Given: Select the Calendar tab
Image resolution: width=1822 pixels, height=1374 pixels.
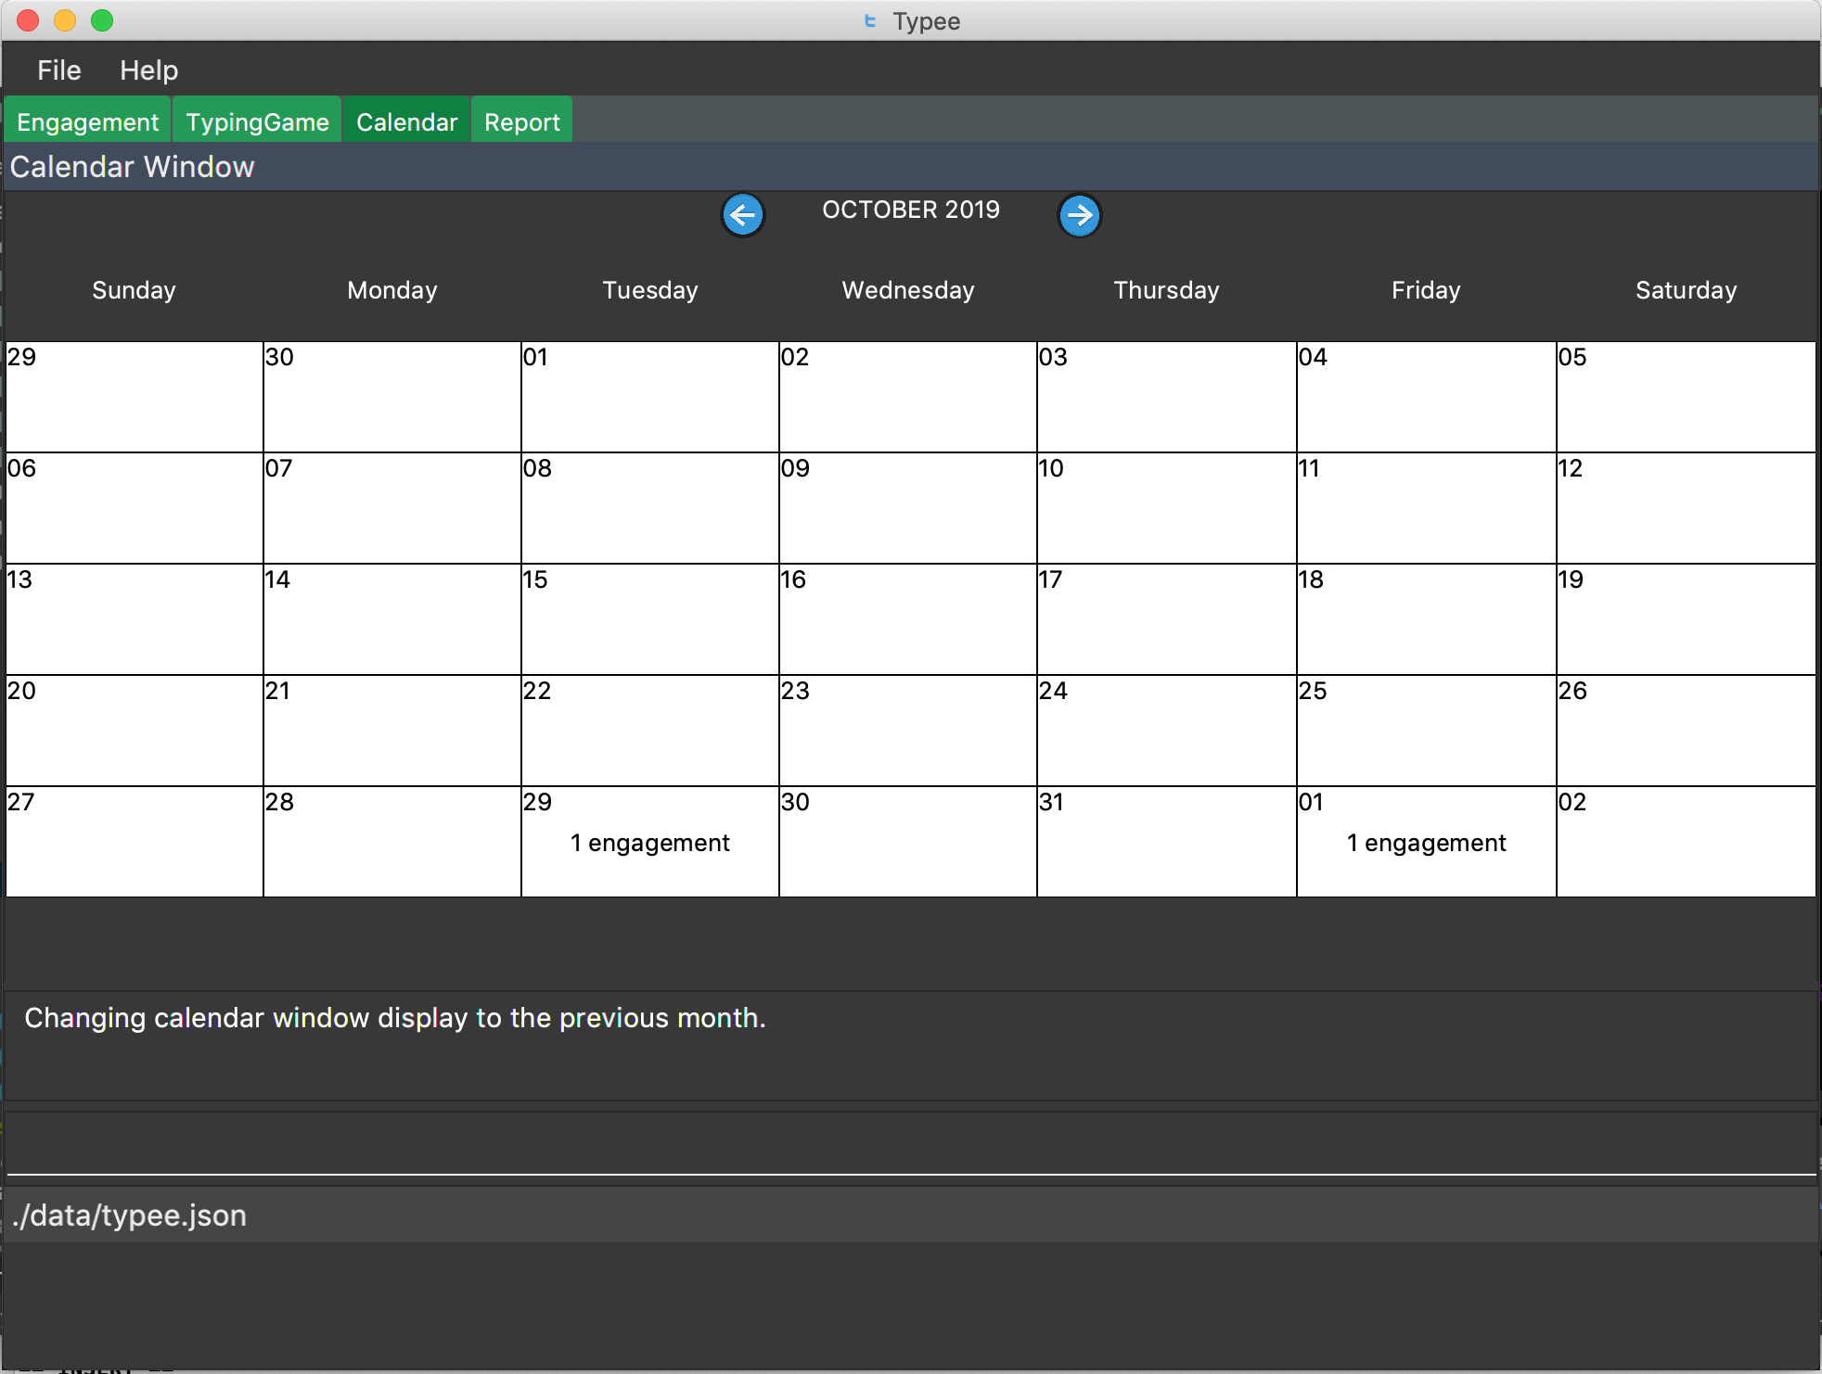Looking at the screenshot, I should tap(407, 120).
